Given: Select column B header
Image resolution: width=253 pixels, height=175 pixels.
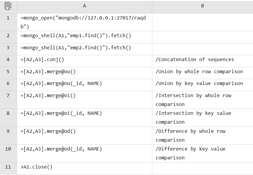Looking at the screenshot, I should tap(202, 6).
